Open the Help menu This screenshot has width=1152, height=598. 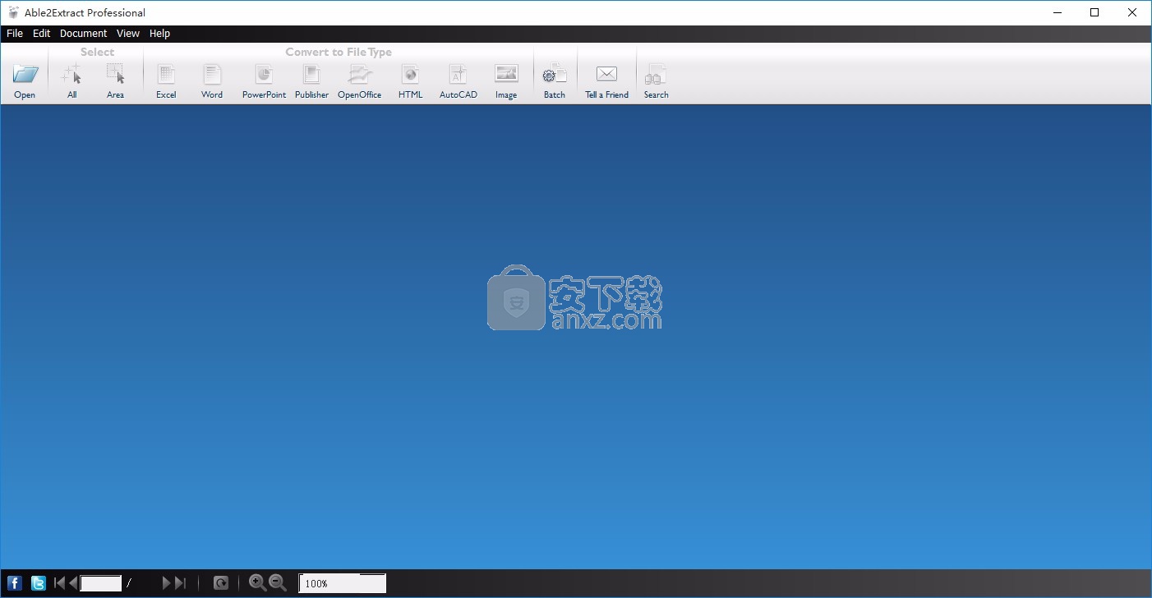[160, 34]
